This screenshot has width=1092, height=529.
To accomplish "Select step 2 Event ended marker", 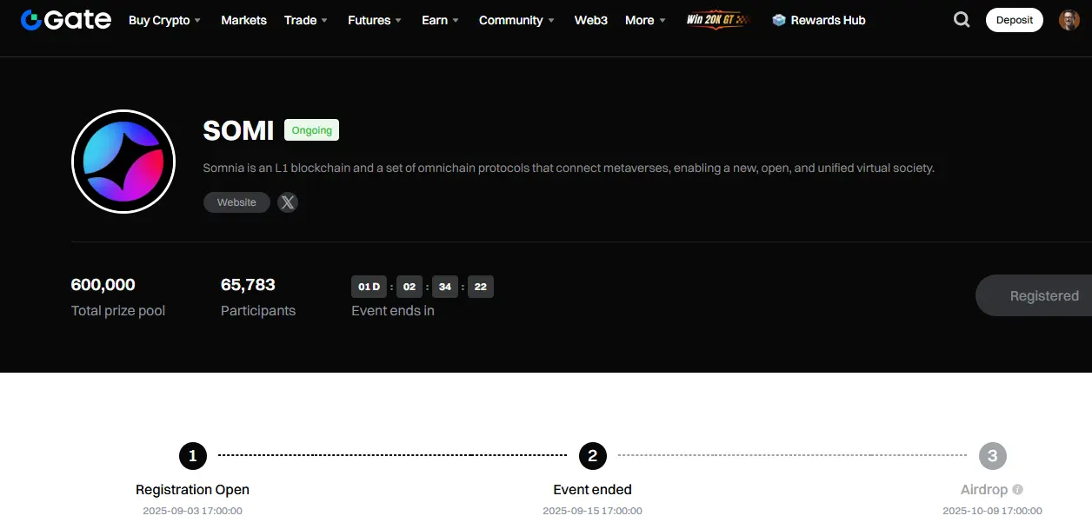I will pyautogui.click(x=592, y=455).
